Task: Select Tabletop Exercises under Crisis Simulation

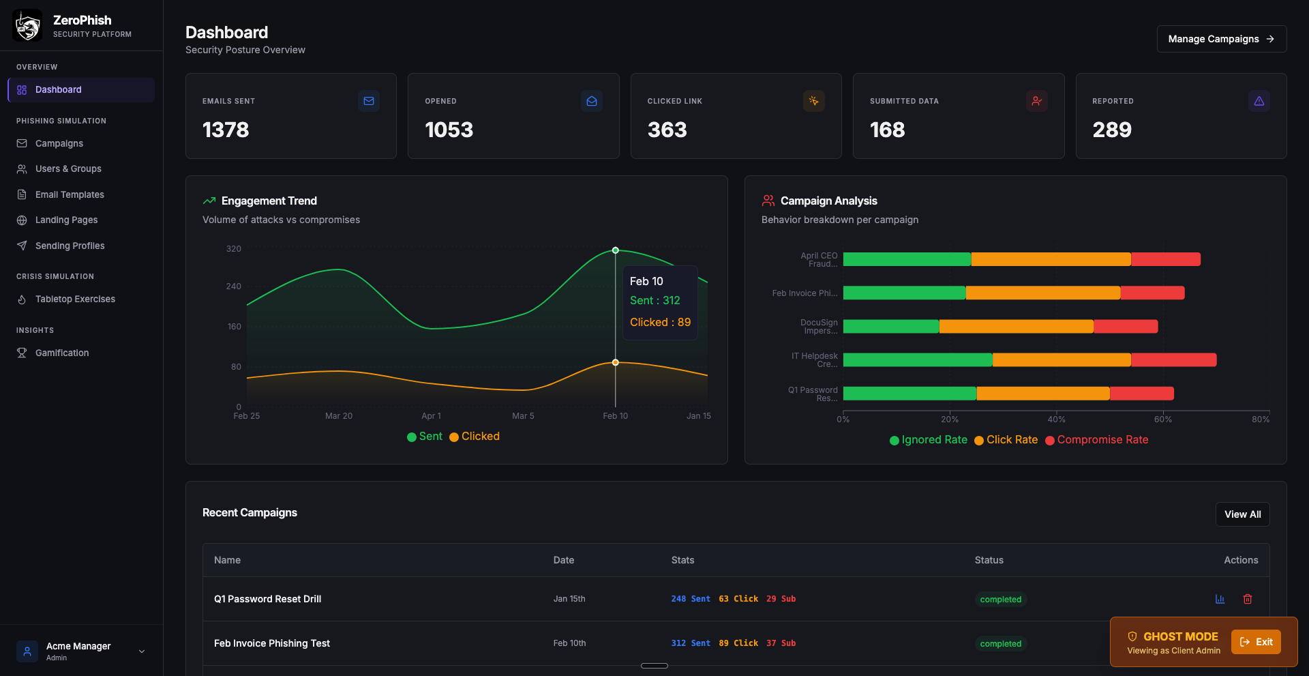Action: pyautogui.click(x=75, y=299)
